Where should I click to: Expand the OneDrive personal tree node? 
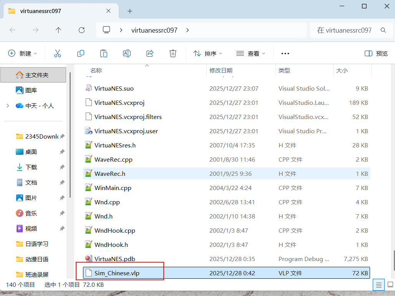[x=8, y=106]
